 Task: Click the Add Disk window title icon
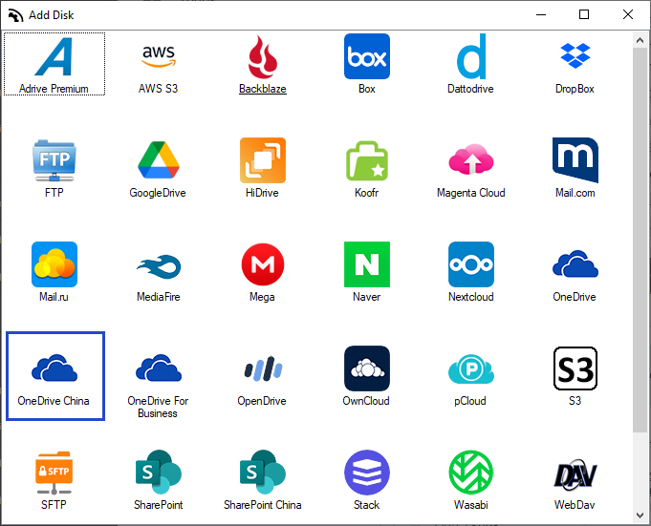click(x=15, y=15)
